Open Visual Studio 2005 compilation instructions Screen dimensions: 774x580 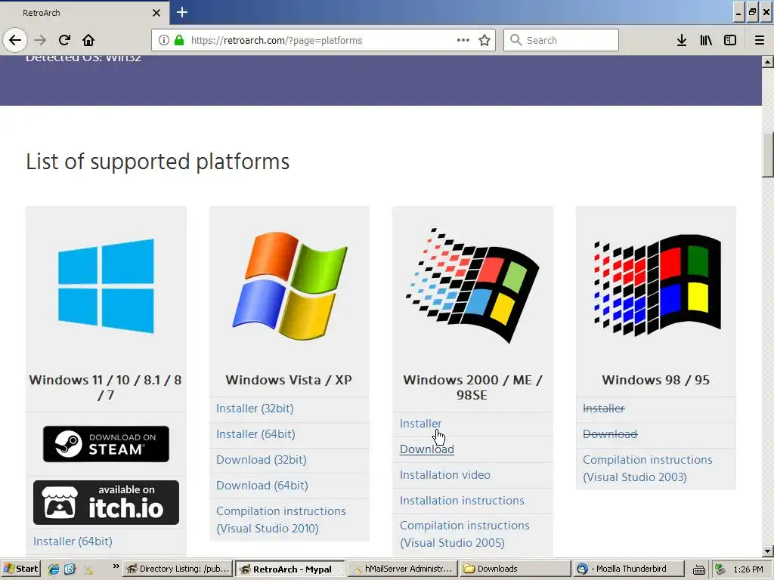[x=465, y=534]
